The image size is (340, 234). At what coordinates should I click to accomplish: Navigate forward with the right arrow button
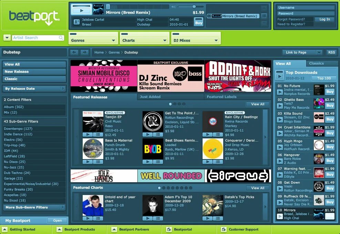click(84, 52)
